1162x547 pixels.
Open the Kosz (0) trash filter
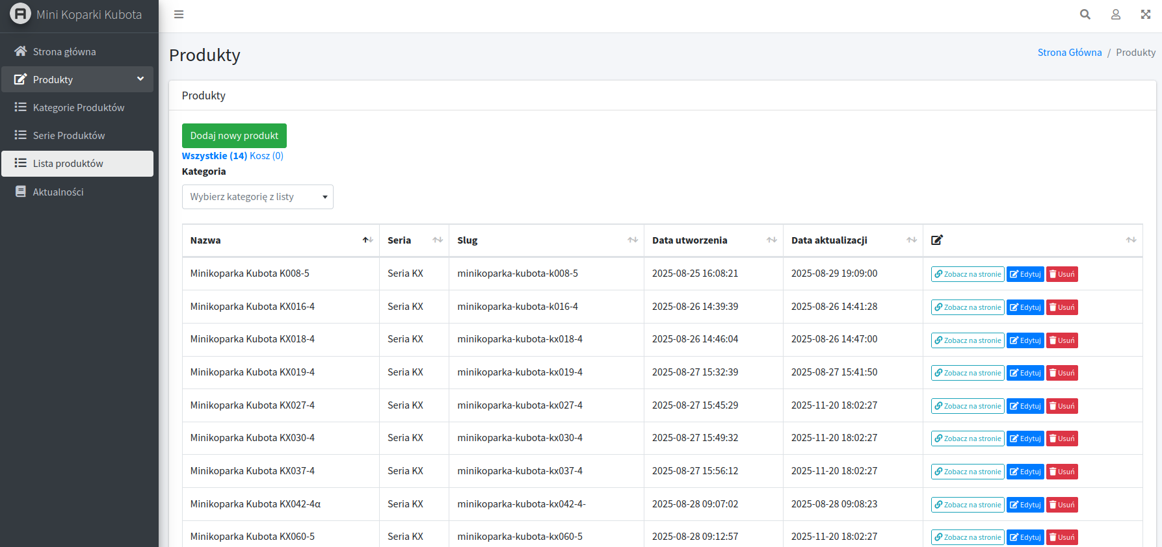[267, 156]
